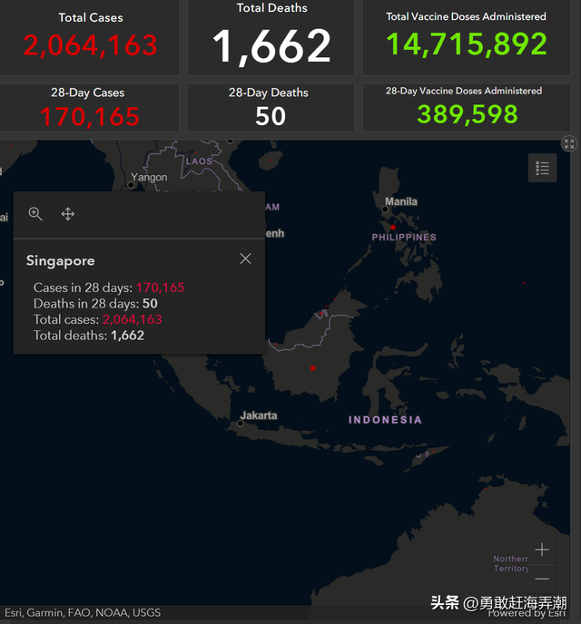Image resolution: width=581 pixels, height=624 pixels.
Task: Click the Singapore popup title
Action: pos(60,261)
